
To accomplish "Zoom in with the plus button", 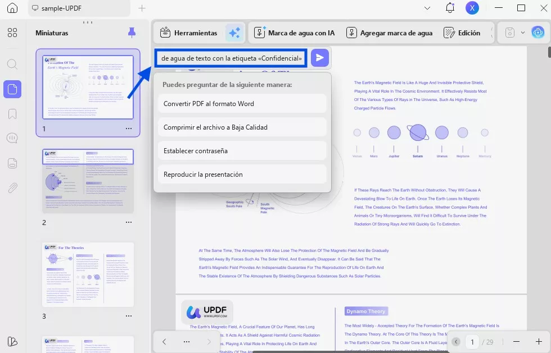I will [x=539, y=342].
